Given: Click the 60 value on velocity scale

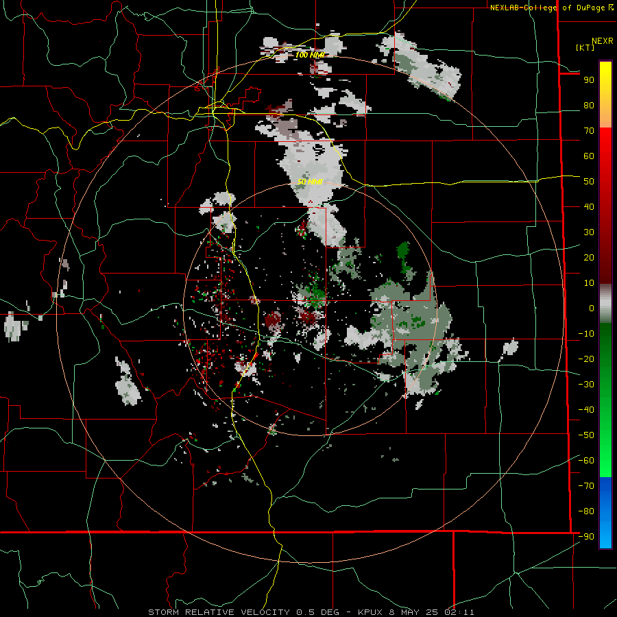Looking at the screenshot, I should [589, 156].
